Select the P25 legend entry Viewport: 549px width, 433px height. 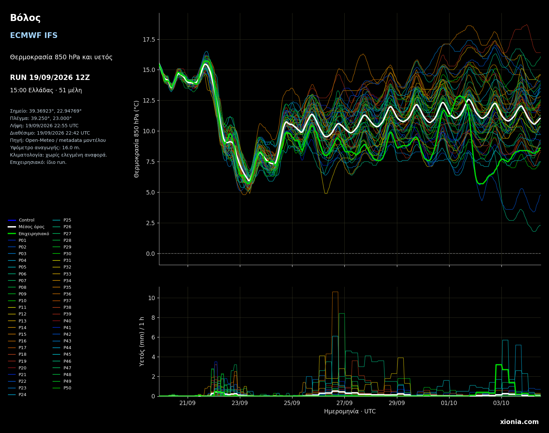click(62, 220)
